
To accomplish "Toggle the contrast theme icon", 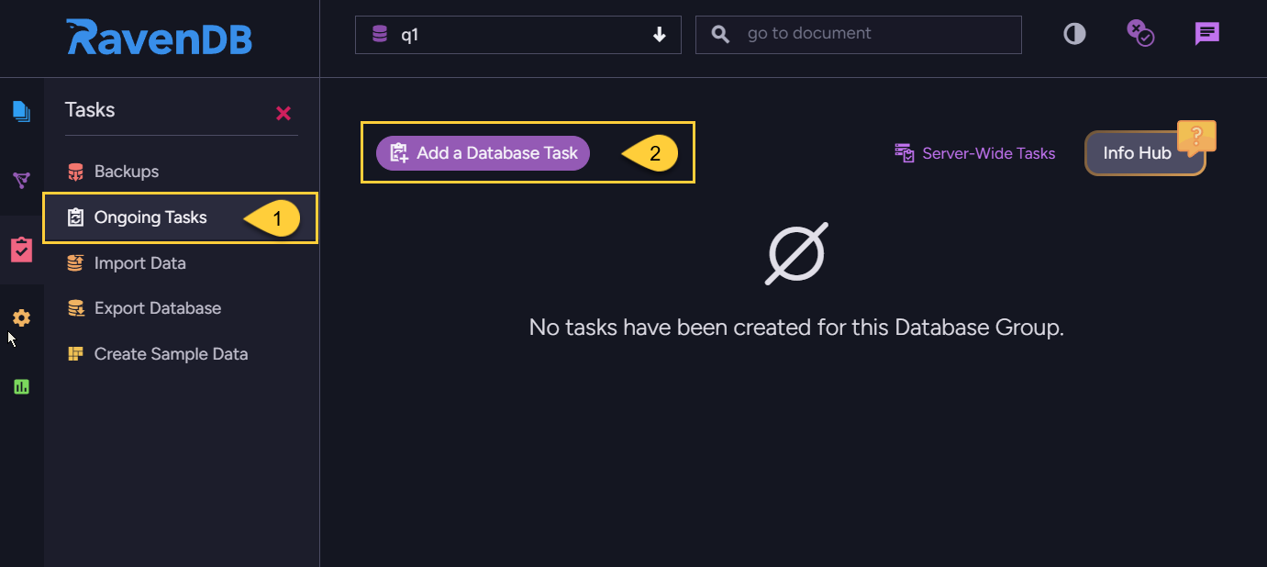I will (x=1074, y=34).
